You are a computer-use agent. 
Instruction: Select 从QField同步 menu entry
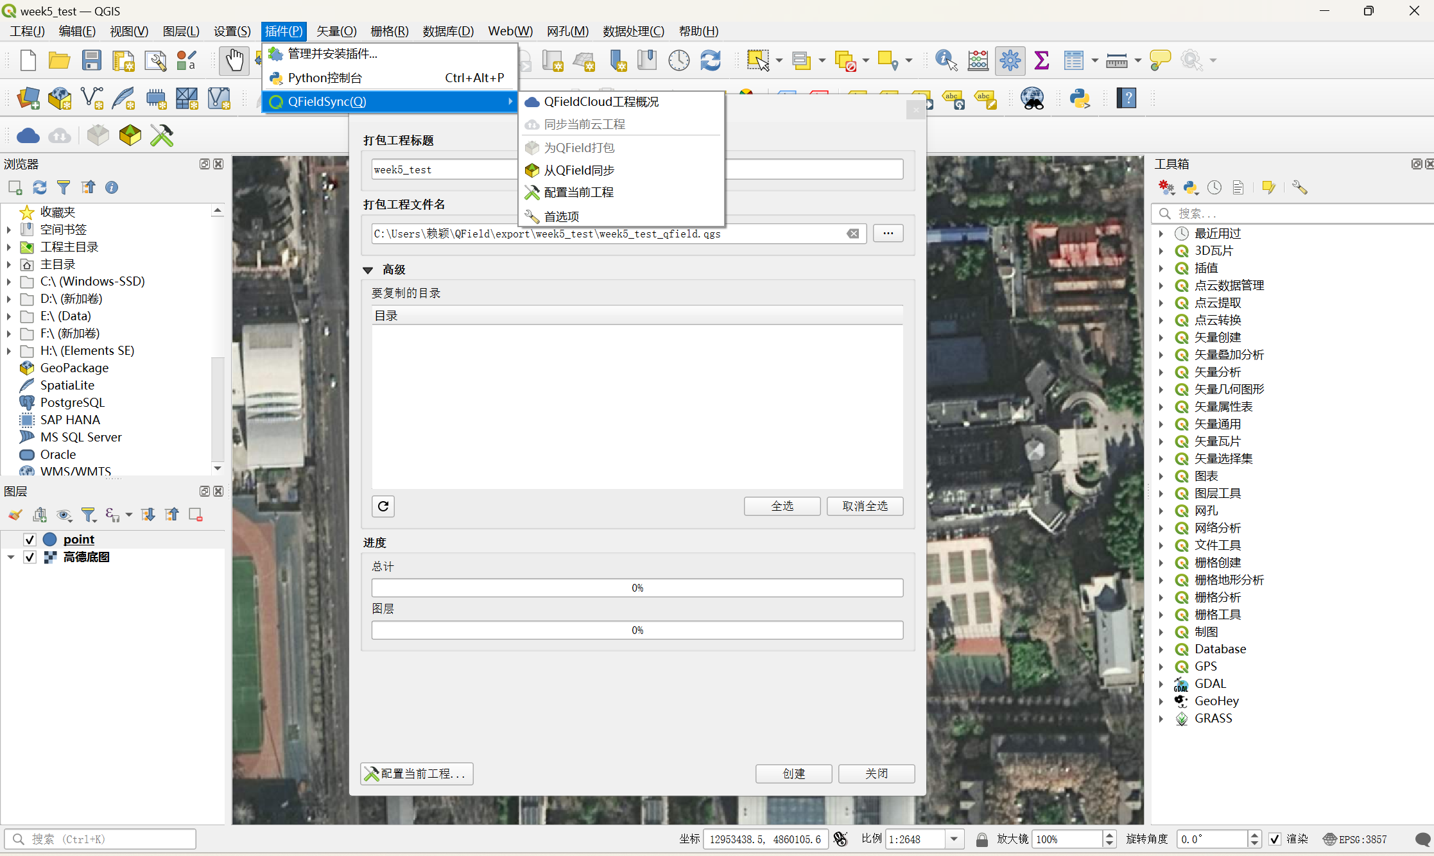click(579, 170)
